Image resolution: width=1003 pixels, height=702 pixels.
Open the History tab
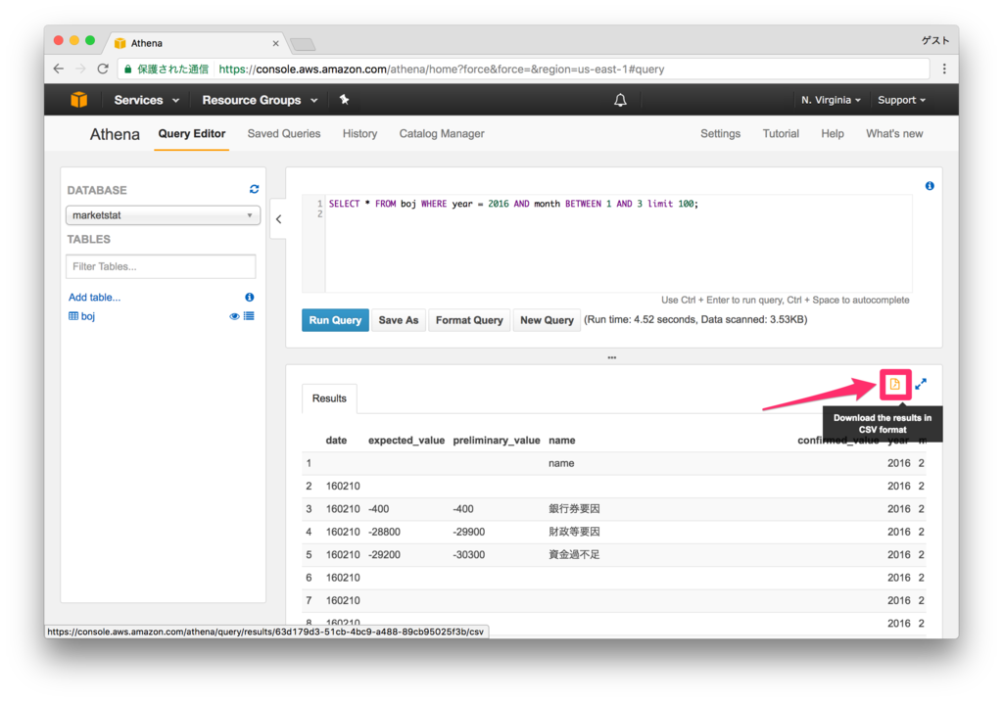[x=360, y=133]
